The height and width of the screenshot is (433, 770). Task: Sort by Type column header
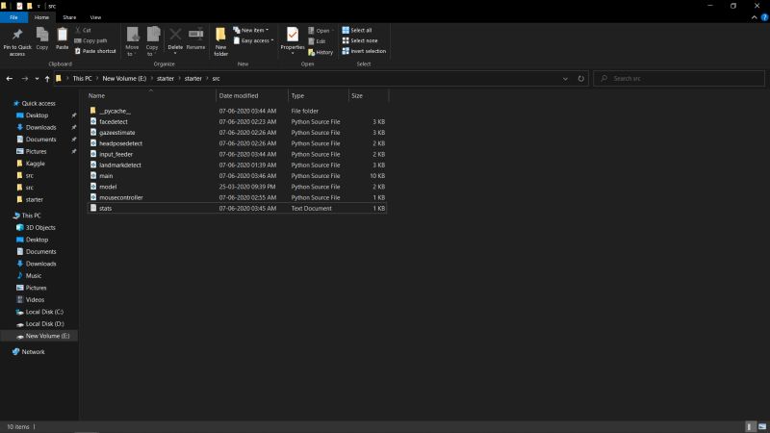pos(319,95)
